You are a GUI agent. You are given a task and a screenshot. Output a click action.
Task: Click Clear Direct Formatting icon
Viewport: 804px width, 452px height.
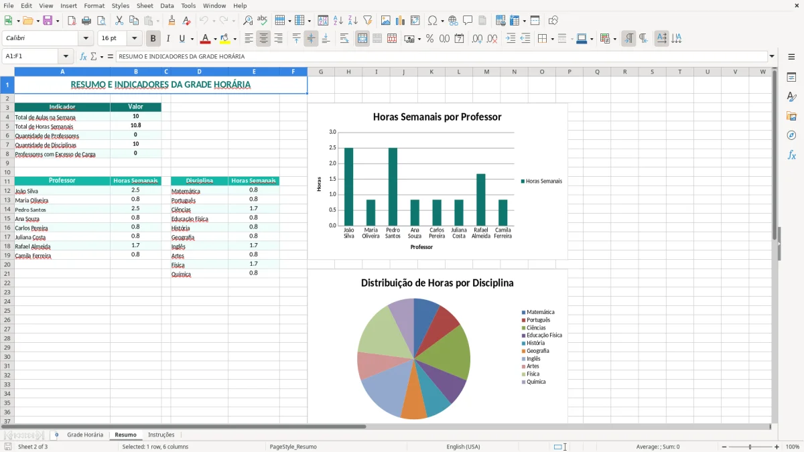pyautogui.click(x=187, y=21)
